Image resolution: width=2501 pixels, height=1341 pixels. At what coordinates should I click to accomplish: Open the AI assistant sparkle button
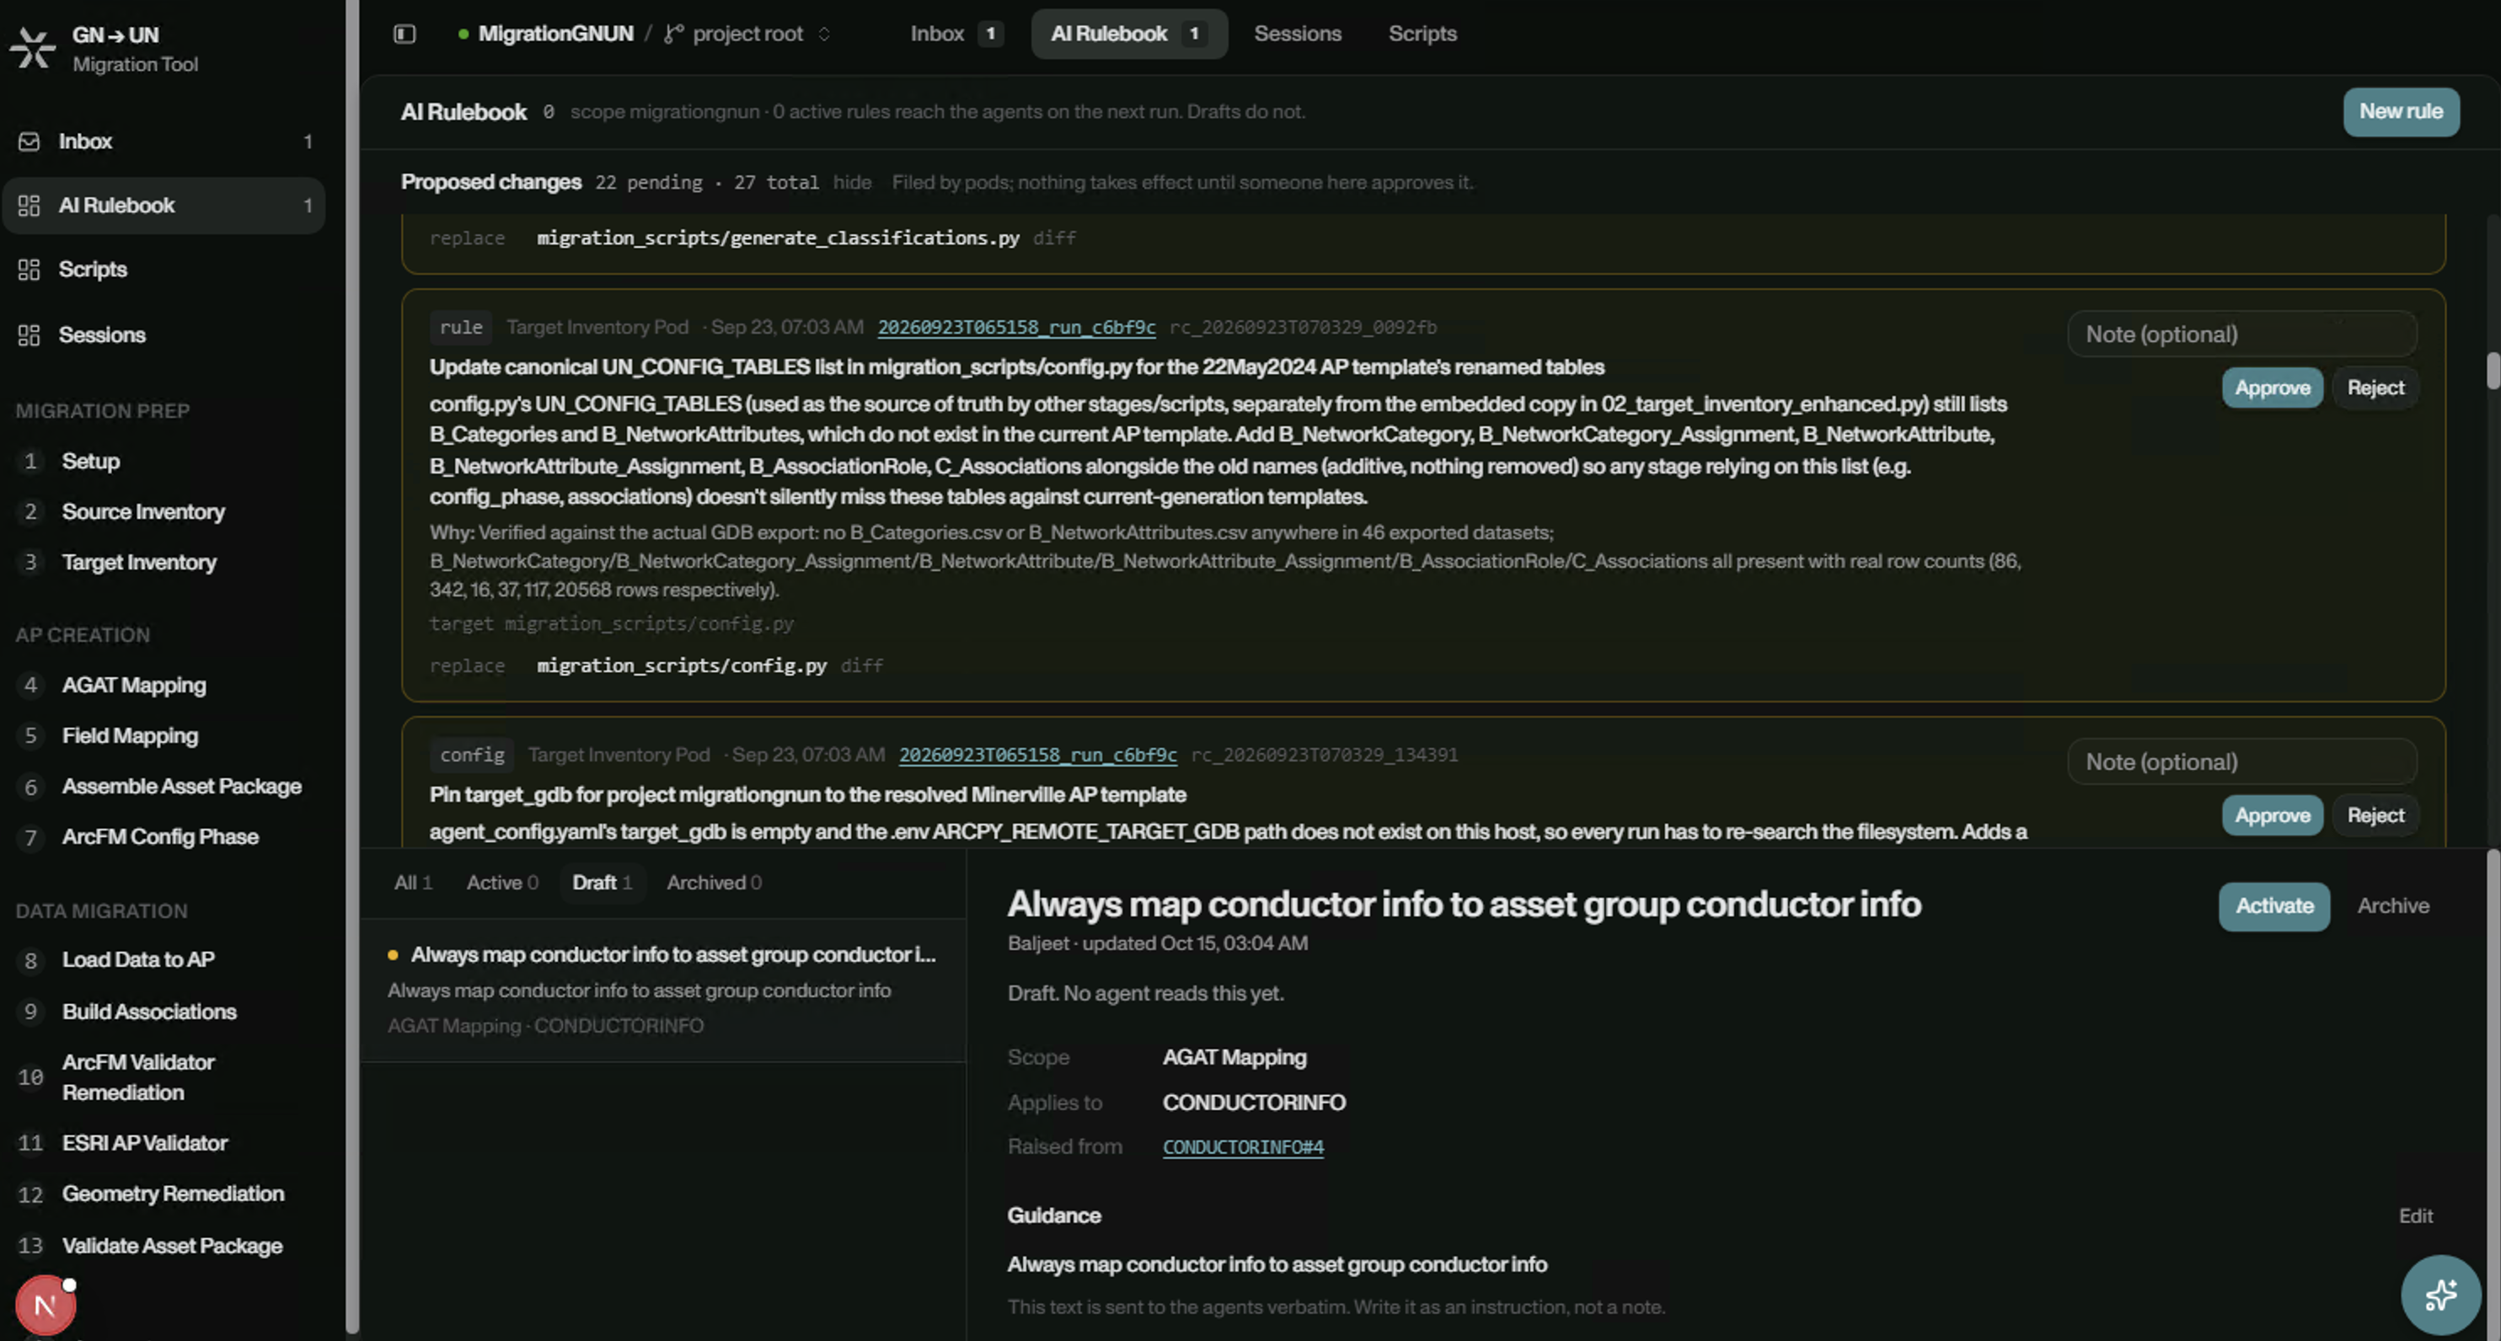[2441, 1295]
